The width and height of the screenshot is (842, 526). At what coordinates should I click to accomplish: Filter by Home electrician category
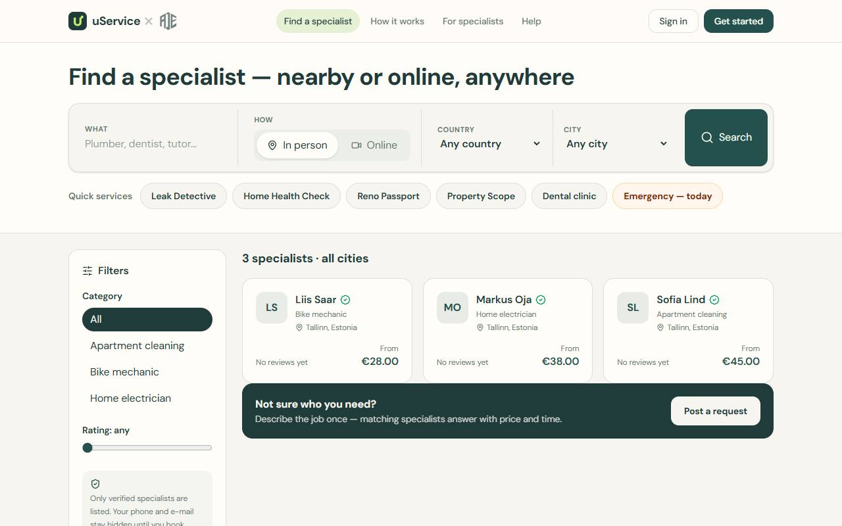tap(147, 398)
